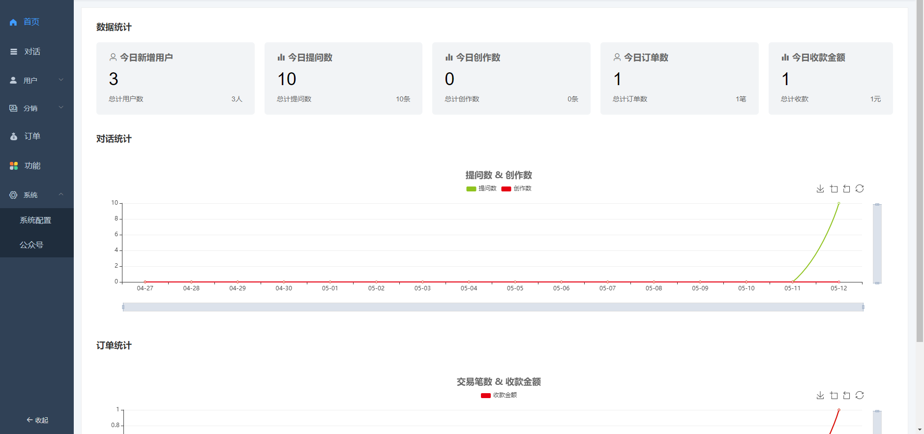Click right handle of horizontal chart zoom bar

click(x=863, y=307)
